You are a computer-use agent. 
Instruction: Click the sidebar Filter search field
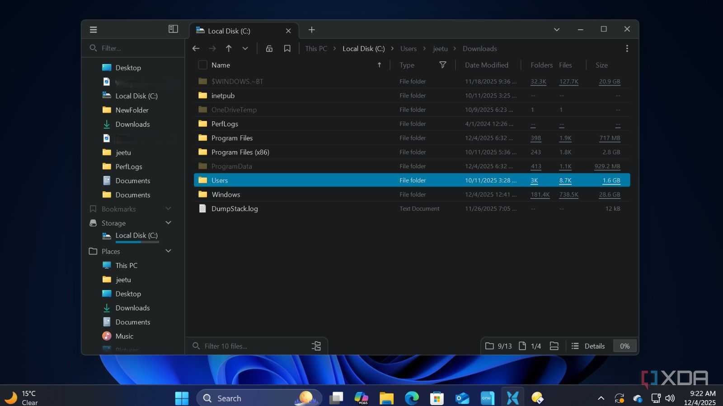[133, 48]
